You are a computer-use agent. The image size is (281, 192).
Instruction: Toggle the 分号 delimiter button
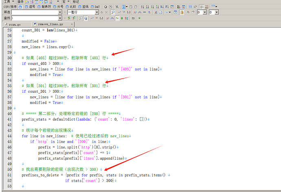point(60,7)
